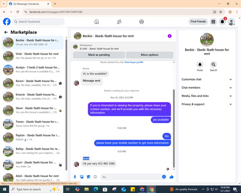Open account profile avatar menu
This screenshot has height=193, width=241.
click(231, 22)
